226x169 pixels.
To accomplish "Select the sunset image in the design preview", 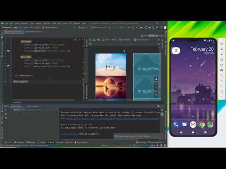I will click(111, 87).
